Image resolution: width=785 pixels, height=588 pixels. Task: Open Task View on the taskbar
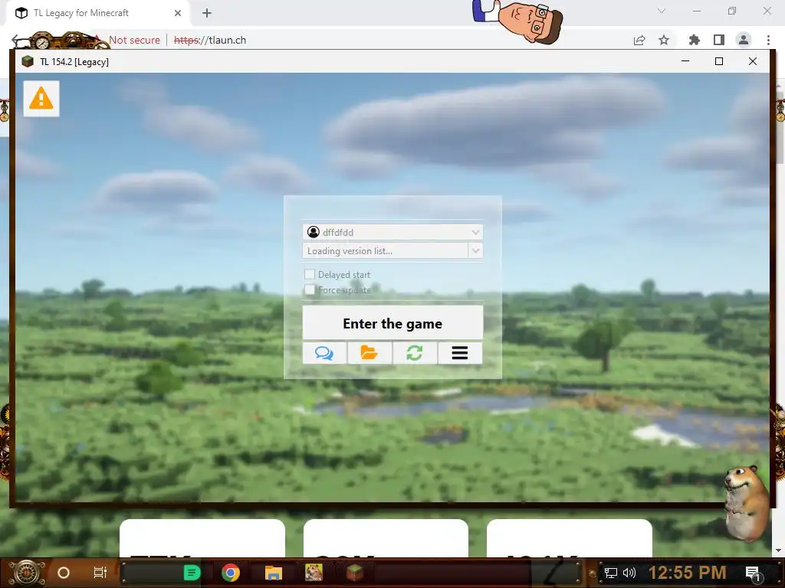click(100, 573)
